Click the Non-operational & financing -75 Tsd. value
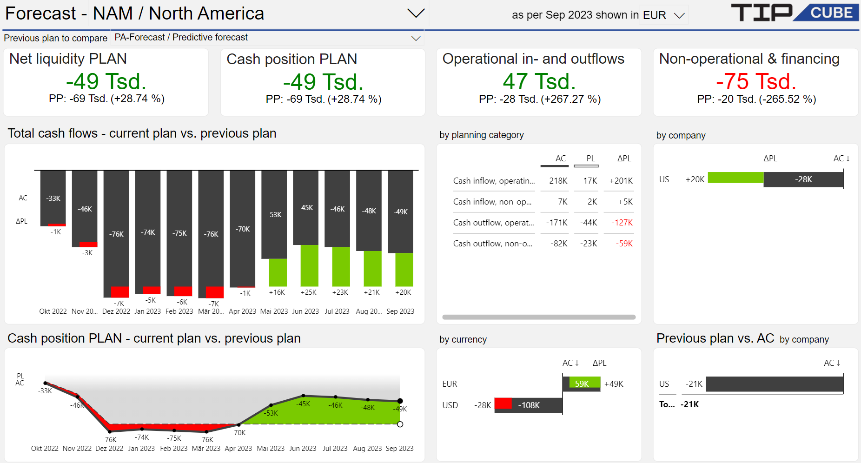 coord(756,82)
